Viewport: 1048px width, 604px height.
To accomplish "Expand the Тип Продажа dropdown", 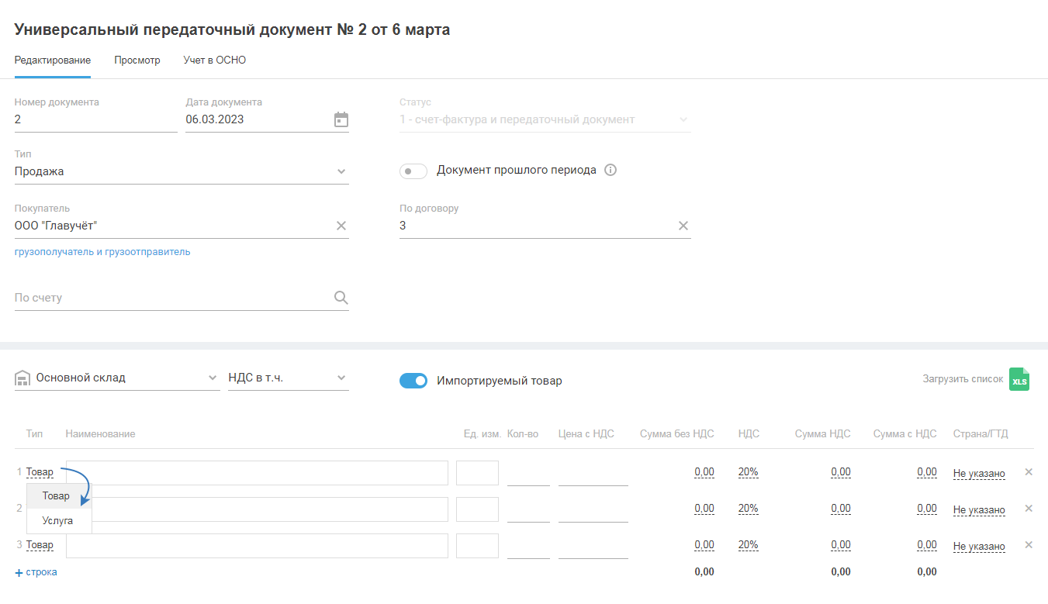I will [x=341, y=171].
